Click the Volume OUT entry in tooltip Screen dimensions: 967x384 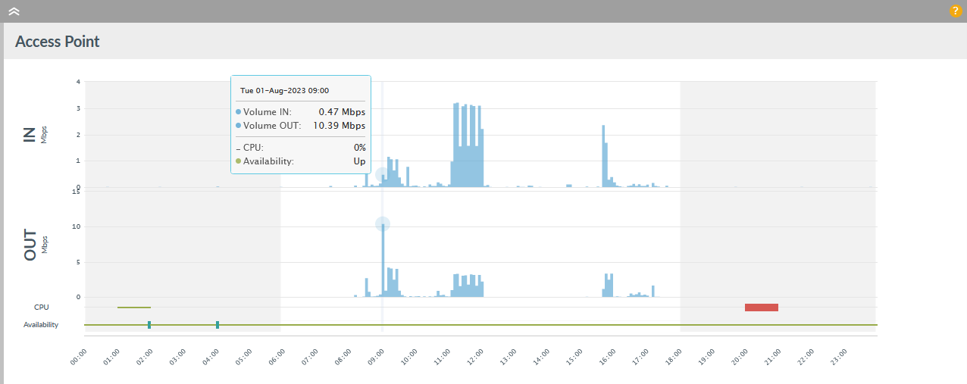[x=272, y=126]
